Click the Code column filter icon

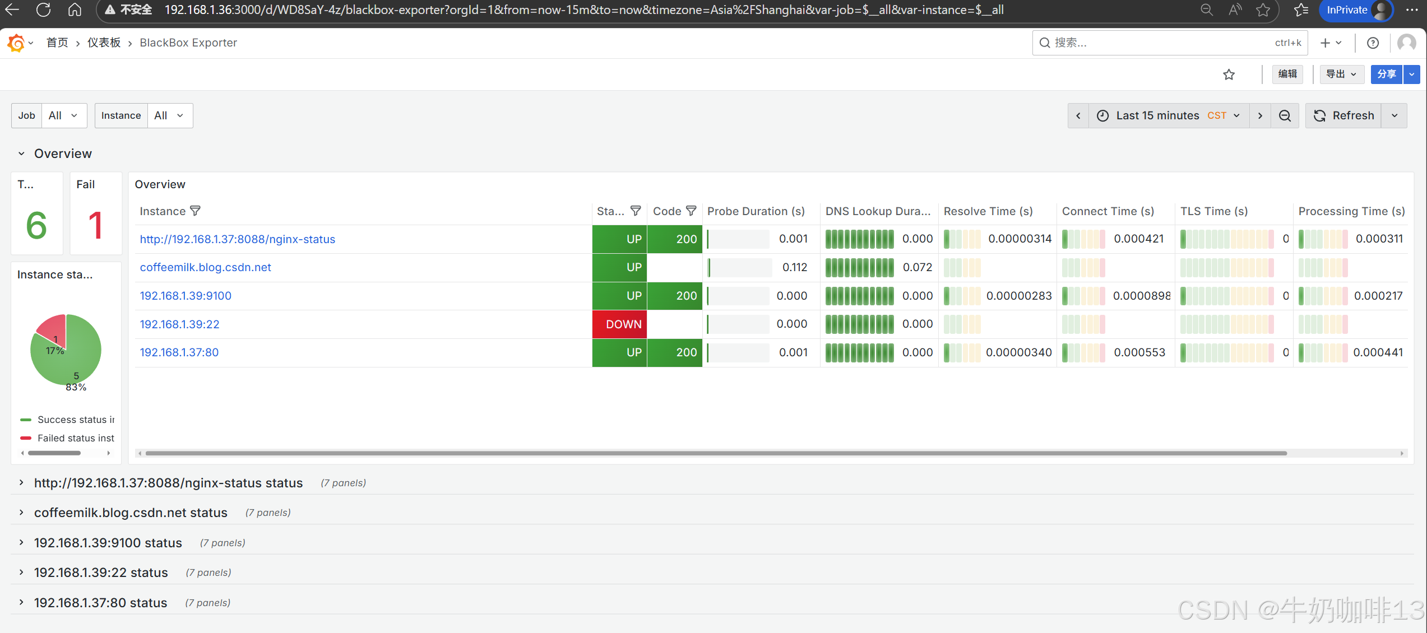point(691,211)
